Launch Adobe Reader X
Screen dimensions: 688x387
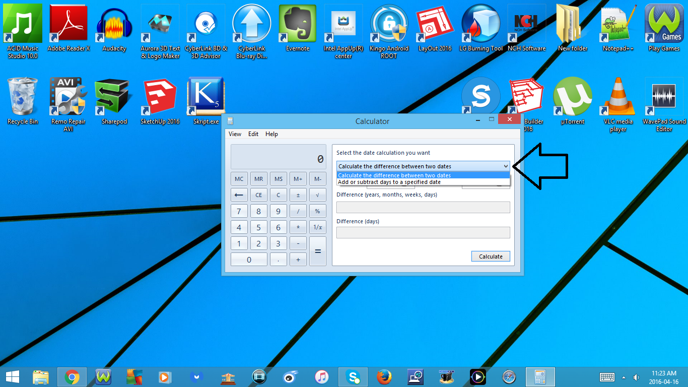point(68,23)
